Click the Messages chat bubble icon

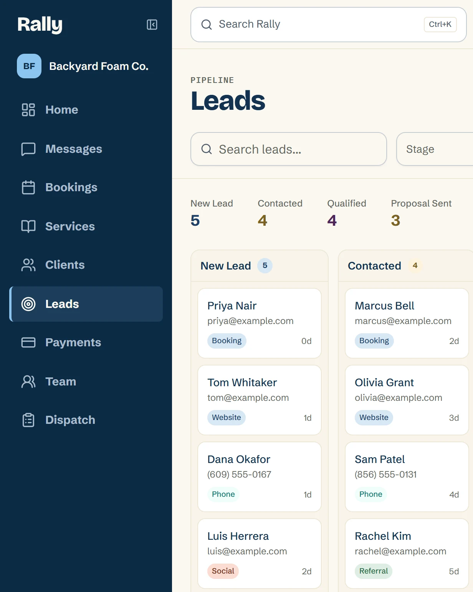coord(28,149)
